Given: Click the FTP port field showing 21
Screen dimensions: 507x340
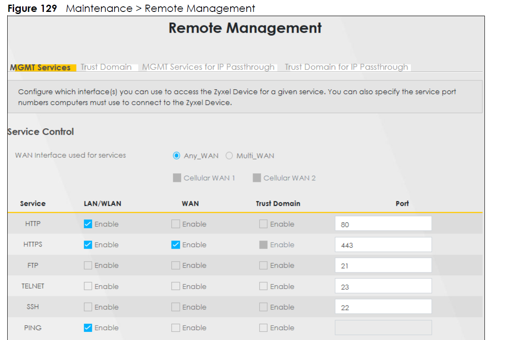Looking at the screenshot, I should [x=383, y=266].
